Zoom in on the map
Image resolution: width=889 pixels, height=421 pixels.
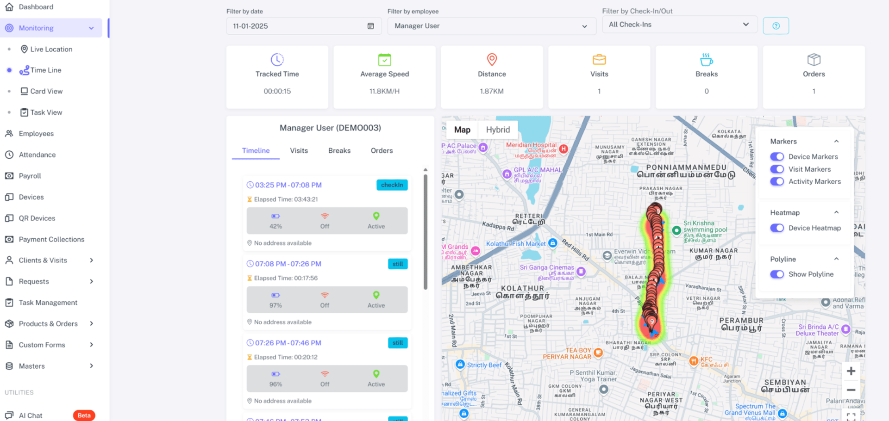pos(851,371)
